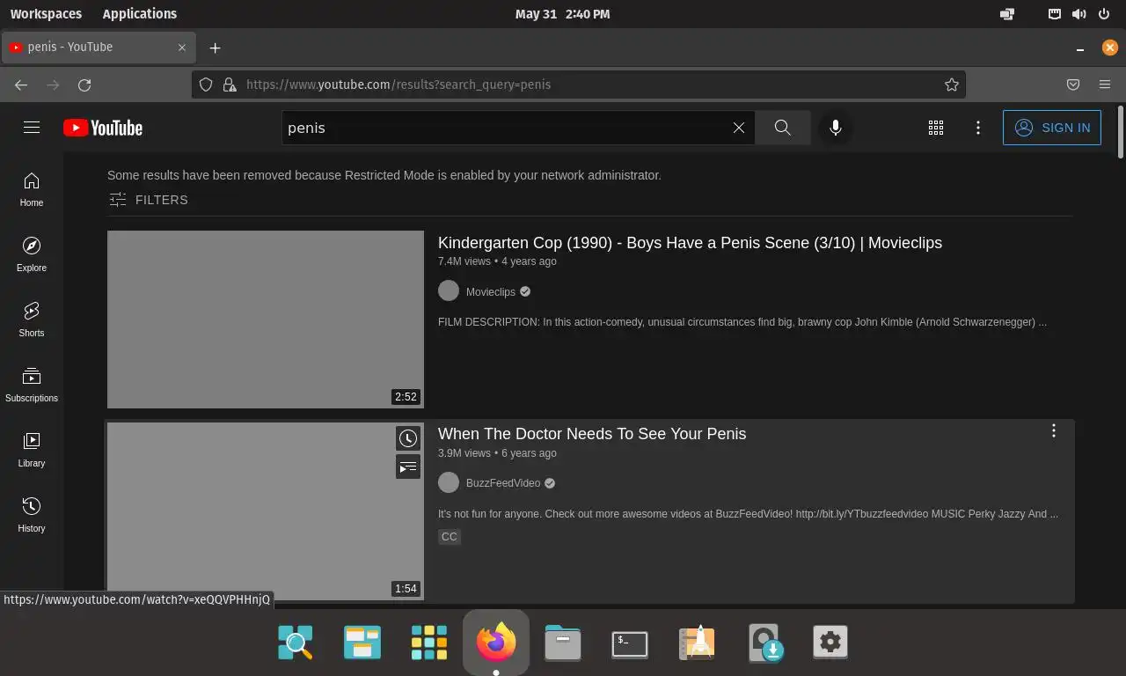Screen dimensions: 1126x676
Task: Open the YouTube settings three-dot menu
Action: [978, 128]
